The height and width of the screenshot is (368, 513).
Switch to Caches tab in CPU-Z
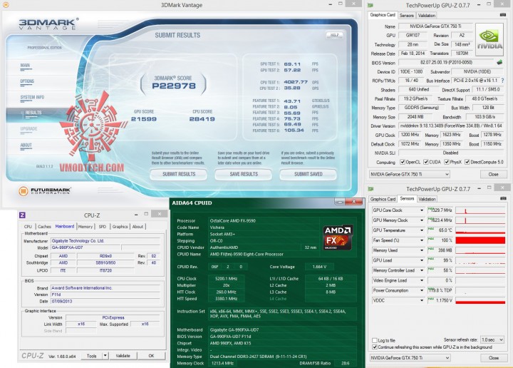tap(44, 227)
